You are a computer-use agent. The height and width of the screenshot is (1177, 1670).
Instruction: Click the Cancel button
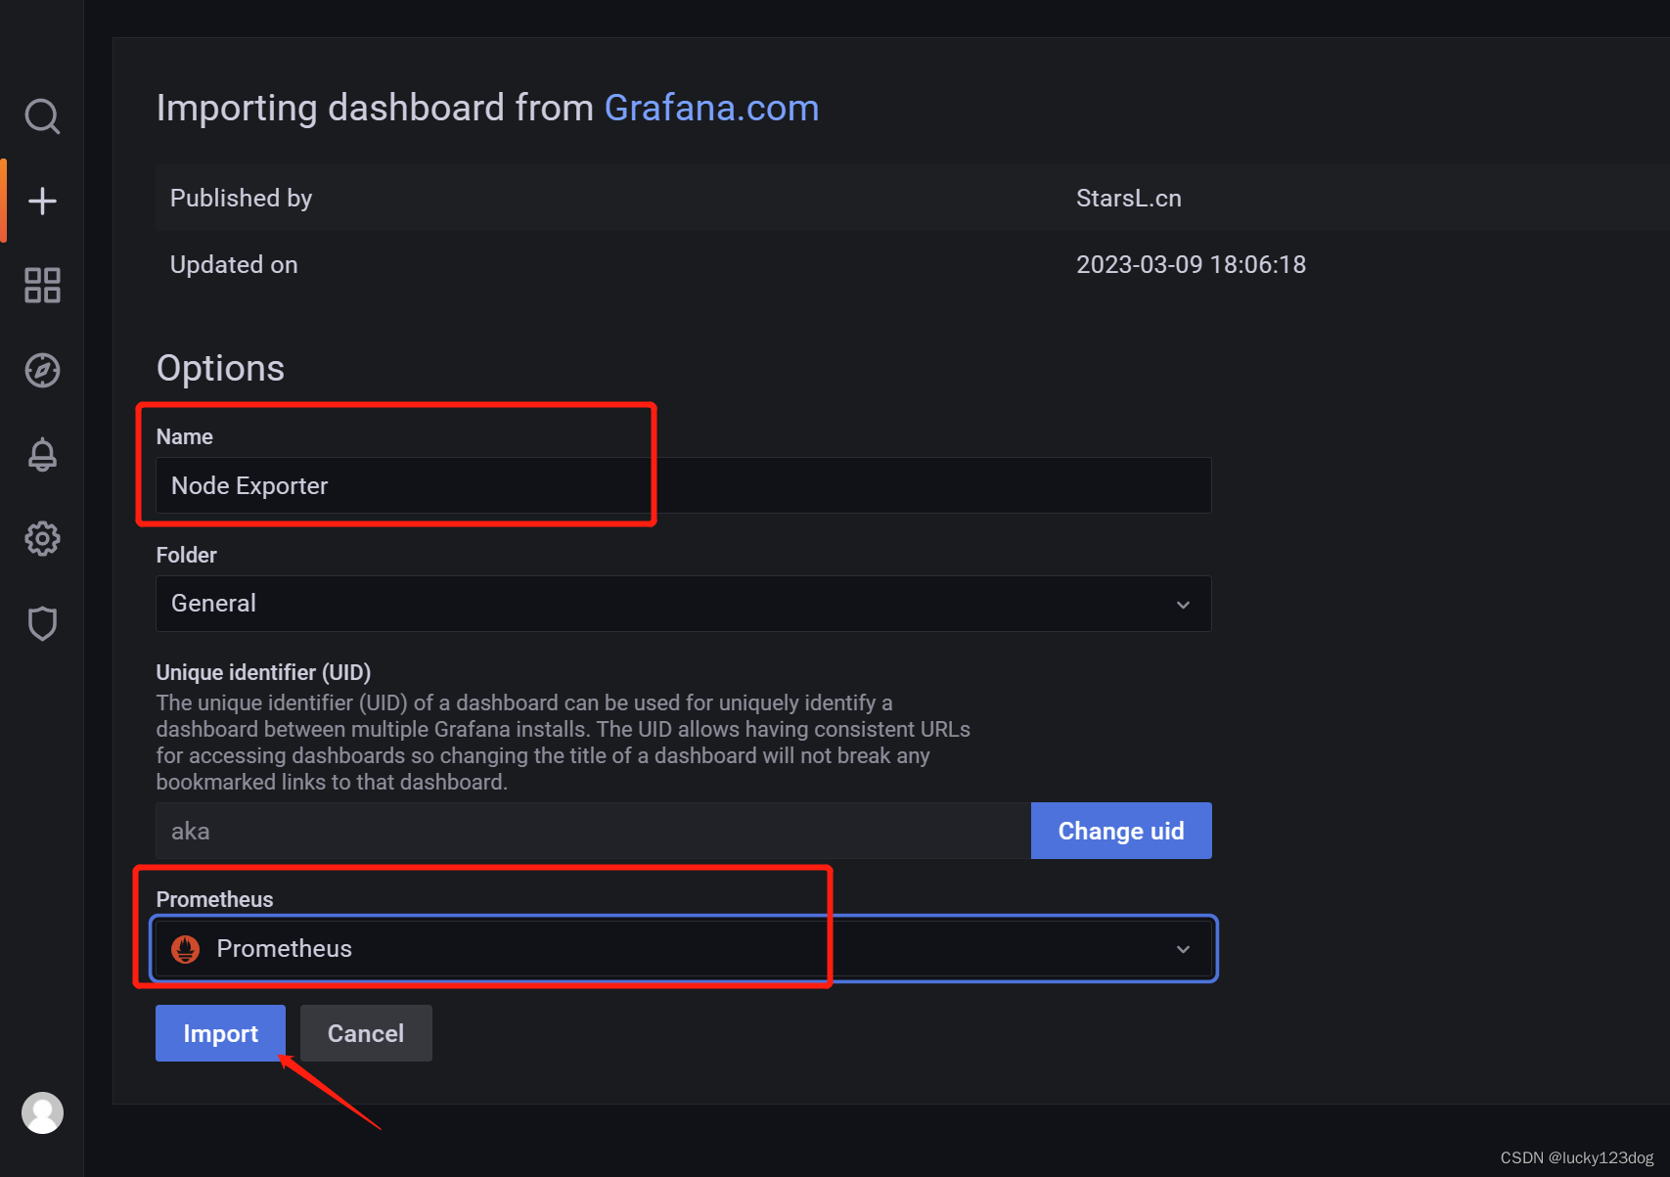point(366,1033)
